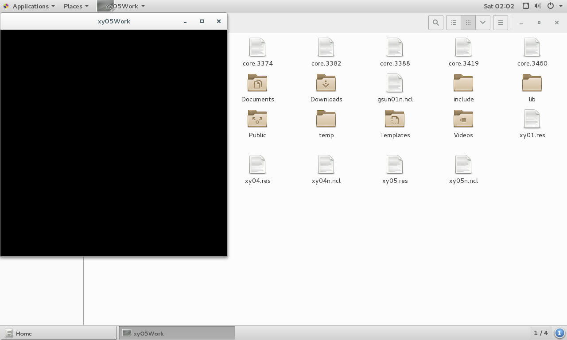
Task: Select the gsun01n.ncl file
Action: tap(395, 83)
